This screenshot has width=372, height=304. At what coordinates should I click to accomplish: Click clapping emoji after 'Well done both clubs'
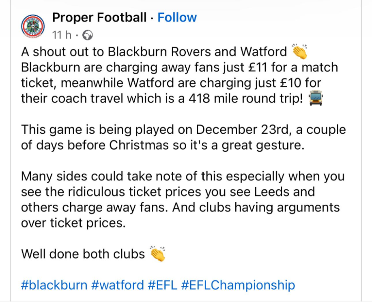(157, 254)
